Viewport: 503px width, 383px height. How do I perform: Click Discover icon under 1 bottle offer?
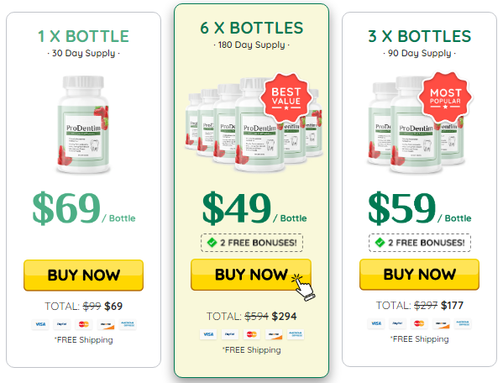pyautogui.click(x=106, y=324)
